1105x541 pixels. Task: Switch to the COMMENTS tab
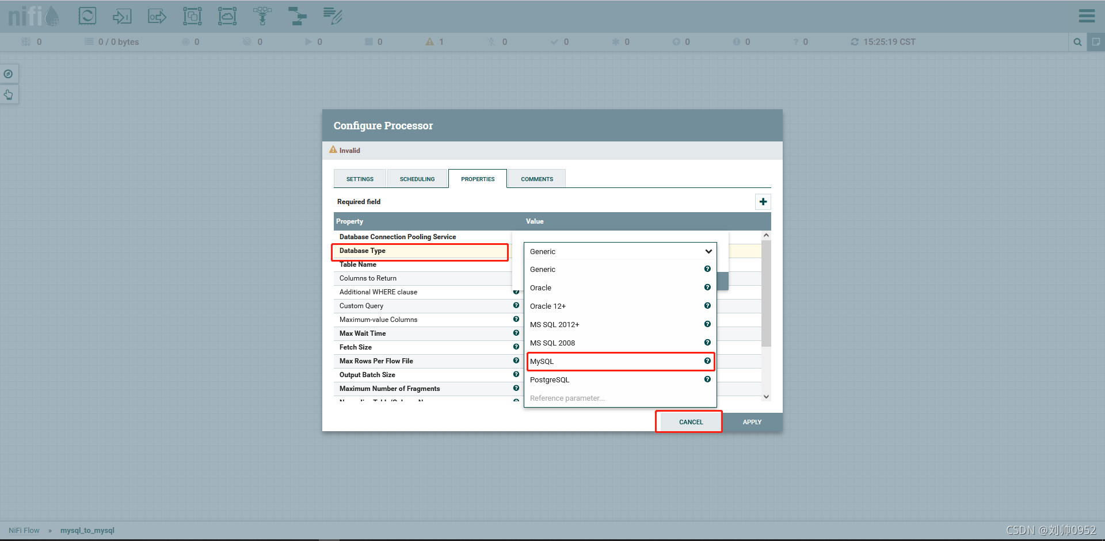pos(537,179)
